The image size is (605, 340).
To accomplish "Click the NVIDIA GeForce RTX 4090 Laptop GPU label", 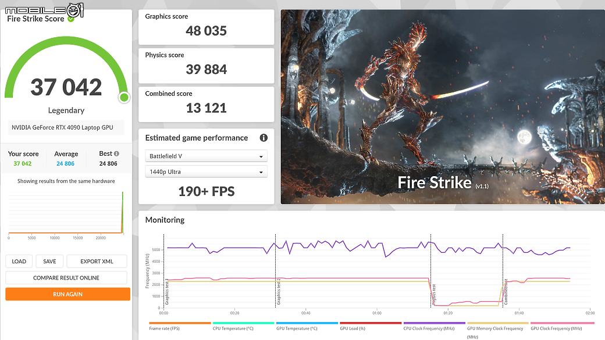I will click(x=62, y=128).
